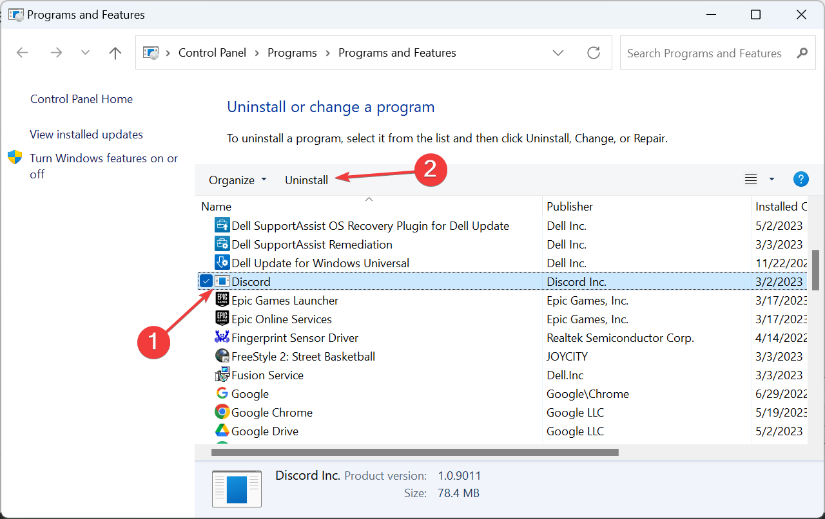
Task: Open Turn Windows features on or off
Action: (x=104, y=165)
